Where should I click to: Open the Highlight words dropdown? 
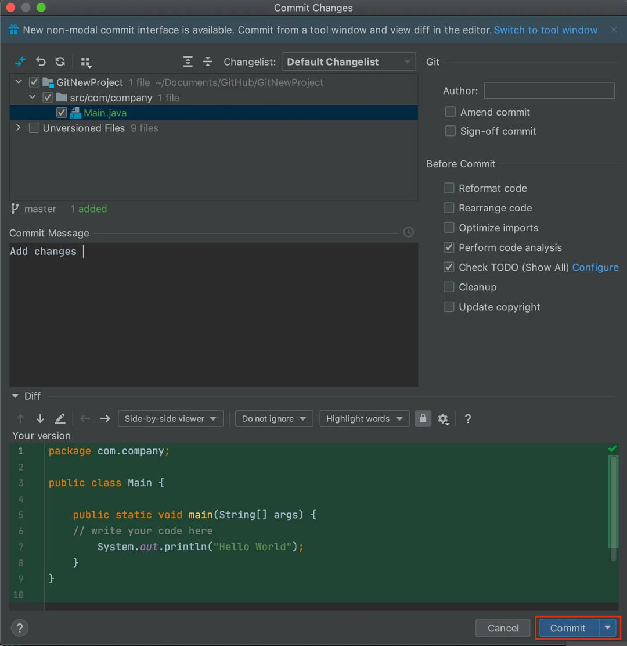[365, 419]
